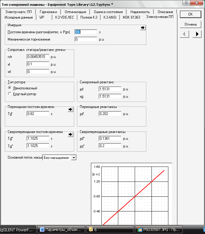Click the xd' transient reactance field

coord(110,114)
